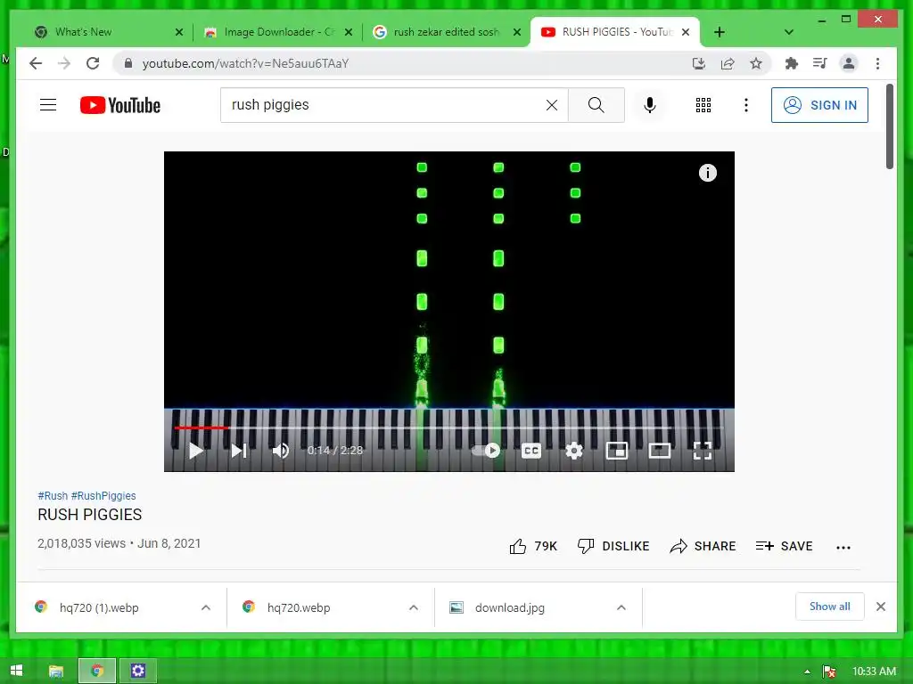The height and width of the screenshot is (684, 913).
Task: Switch to theater mode
Action: (x=660, y=450)
